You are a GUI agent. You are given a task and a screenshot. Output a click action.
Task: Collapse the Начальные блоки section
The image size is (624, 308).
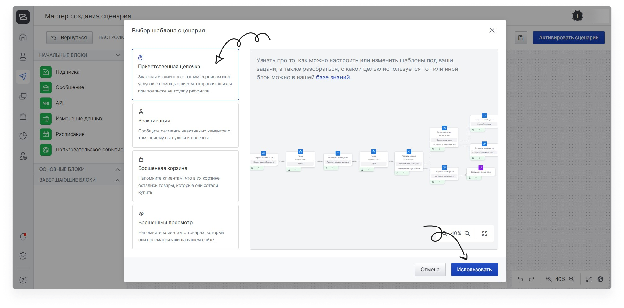point(118,55)
